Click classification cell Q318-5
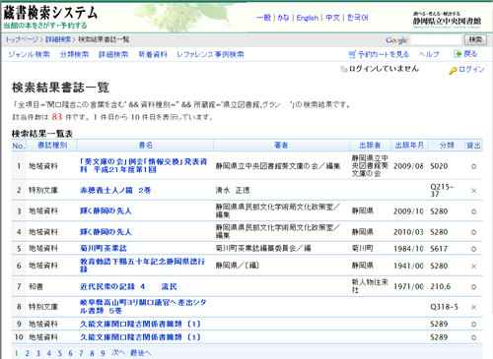 (x=445, y=307)
